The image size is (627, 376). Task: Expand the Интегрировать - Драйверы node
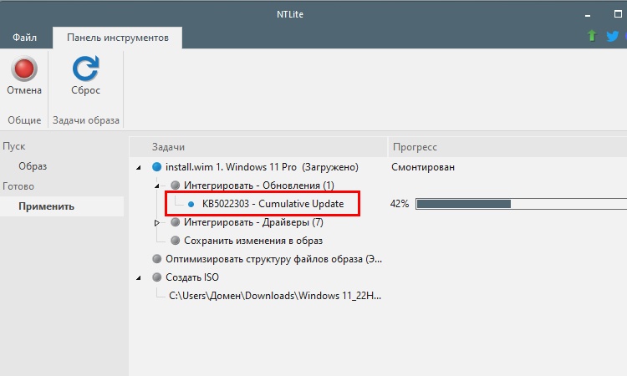point(157,222)
